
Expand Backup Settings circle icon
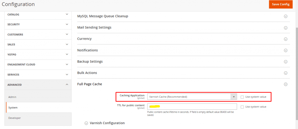[285, 62]
